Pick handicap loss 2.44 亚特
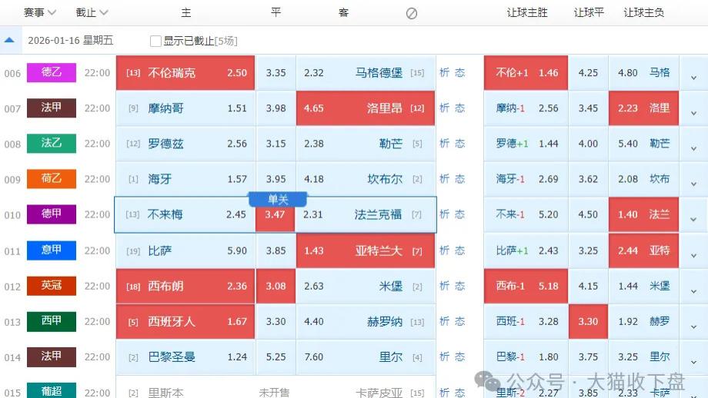 pos(643,250)
